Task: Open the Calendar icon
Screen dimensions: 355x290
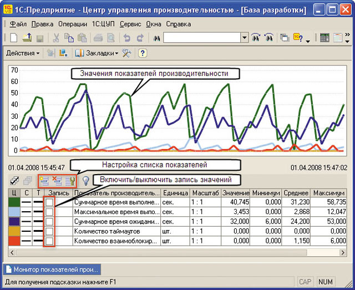Action: (x=338, y=38)
